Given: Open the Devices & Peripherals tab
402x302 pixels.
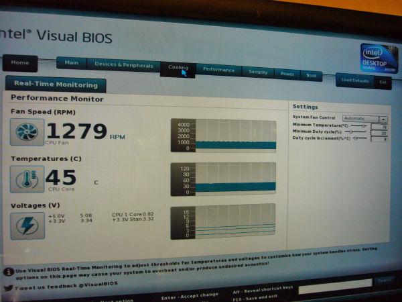Looking at the screenshot, I should click(123, 64).
